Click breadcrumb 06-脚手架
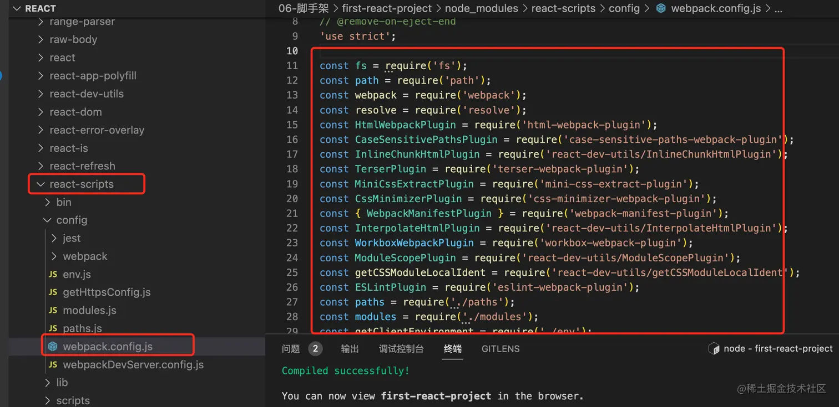This screenshot has width=839, height=407. [x=304, y=8]
